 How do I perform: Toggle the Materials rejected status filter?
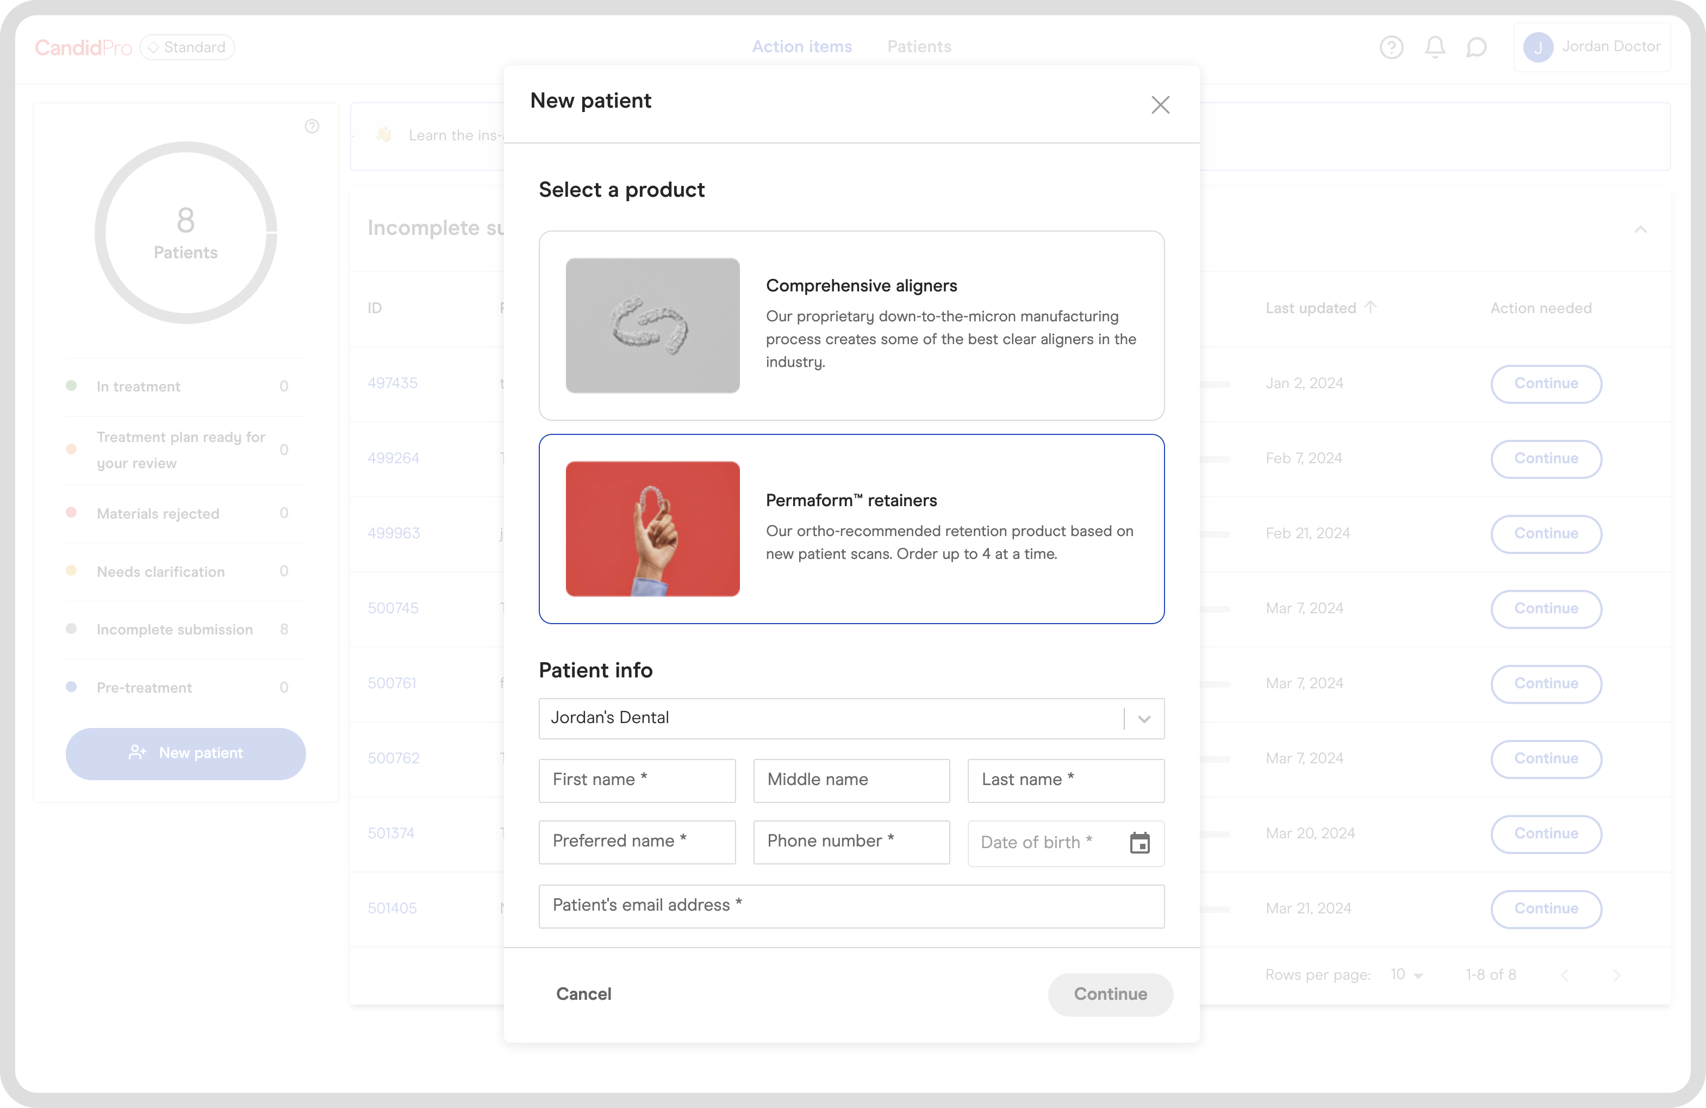pyautogui.click(x=158, y=513)
